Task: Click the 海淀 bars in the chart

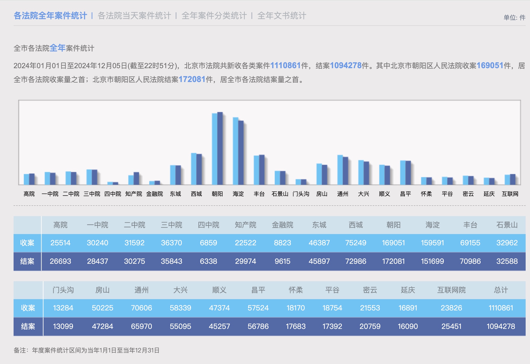Action: pos(238,151)
